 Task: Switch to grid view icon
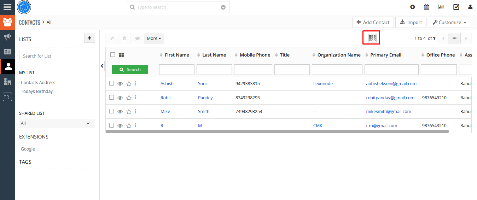pyautogui.click(x=372, y=38)
